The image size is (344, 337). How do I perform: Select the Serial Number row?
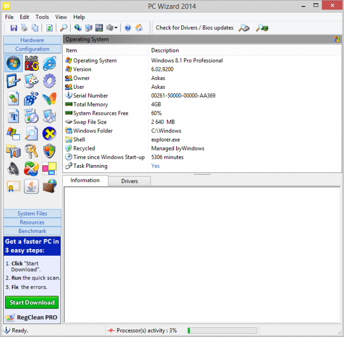click(x=202, y=96)
